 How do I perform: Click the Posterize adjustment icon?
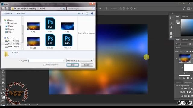185,96
